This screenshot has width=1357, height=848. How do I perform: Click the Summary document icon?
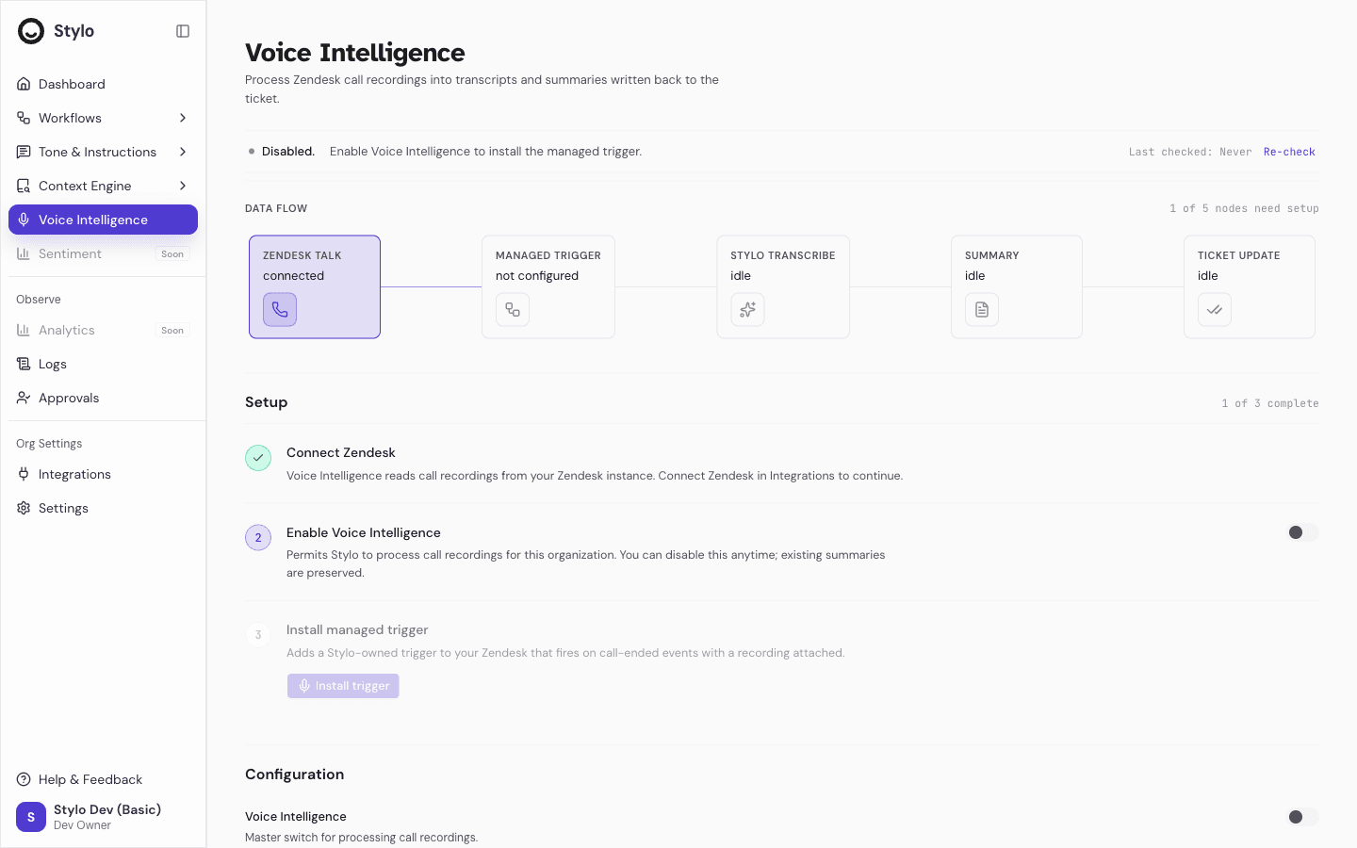coord(982,309)
